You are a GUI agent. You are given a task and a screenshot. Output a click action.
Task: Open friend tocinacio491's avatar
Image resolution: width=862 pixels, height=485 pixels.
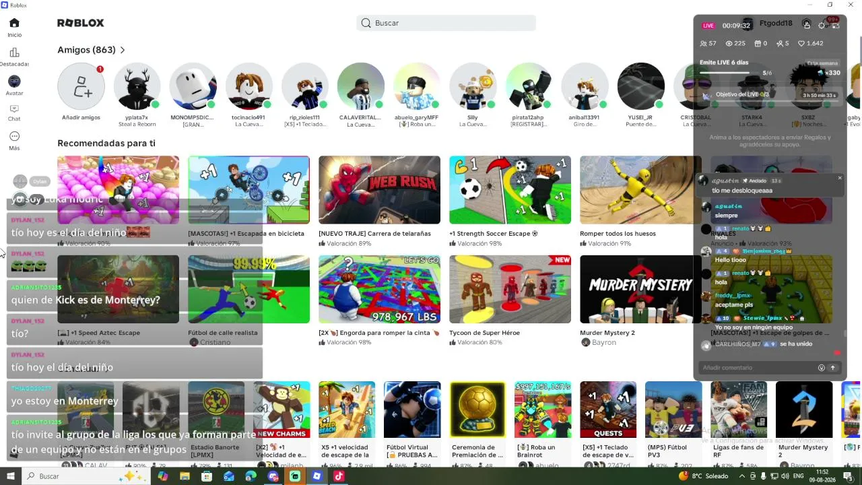tap(249, 86)
